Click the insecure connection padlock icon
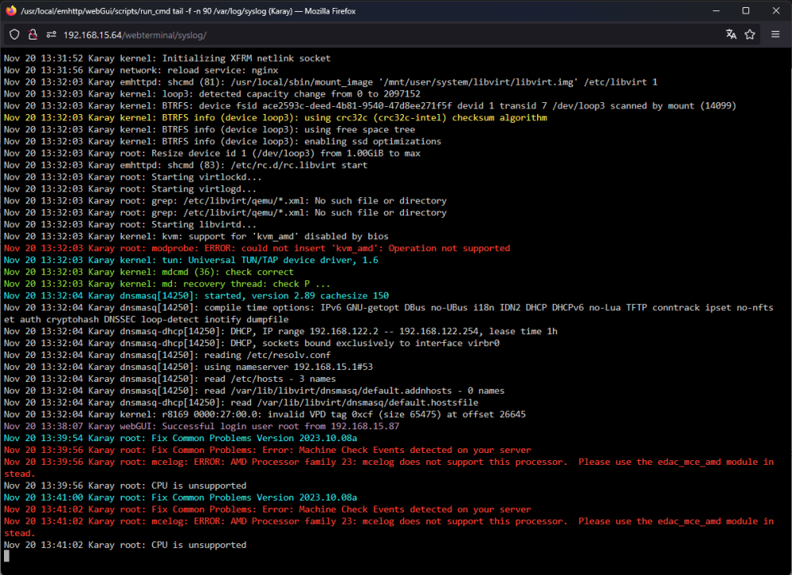 [x=32, y=34]
